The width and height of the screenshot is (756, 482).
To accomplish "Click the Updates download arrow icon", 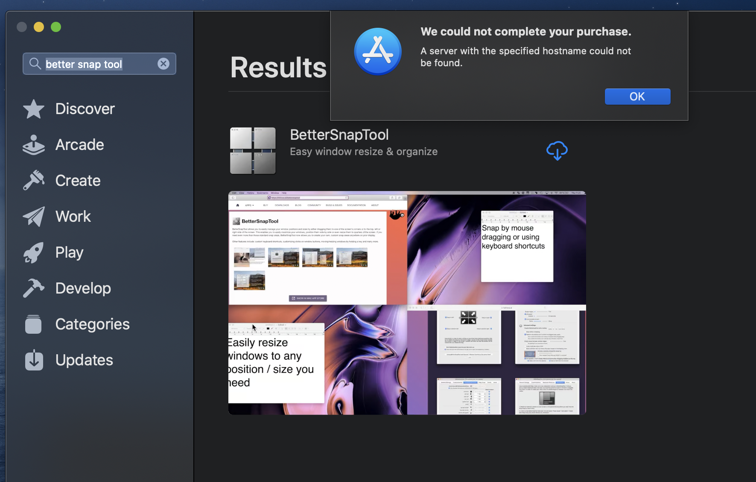I will [34, 360].
